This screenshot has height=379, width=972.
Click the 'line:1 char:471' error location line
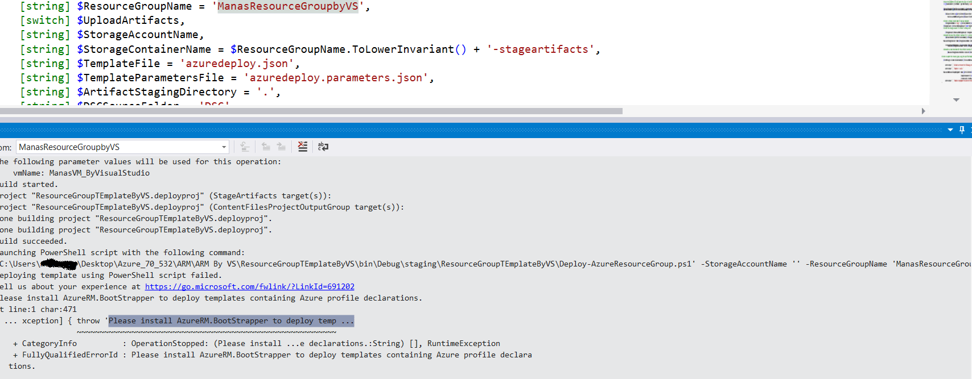39,310
